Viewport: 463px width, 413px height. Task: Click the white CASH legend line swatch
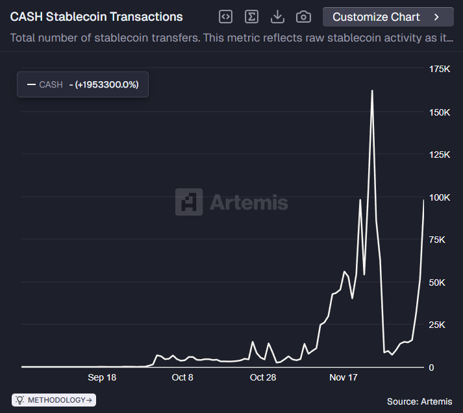pos(31,84)
